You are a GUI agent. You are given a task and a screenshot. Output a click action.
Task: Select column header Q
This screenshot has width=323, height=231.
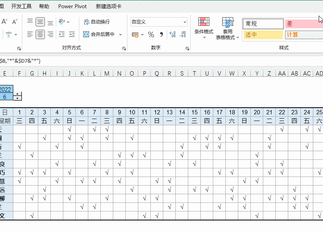click(157, 74)
